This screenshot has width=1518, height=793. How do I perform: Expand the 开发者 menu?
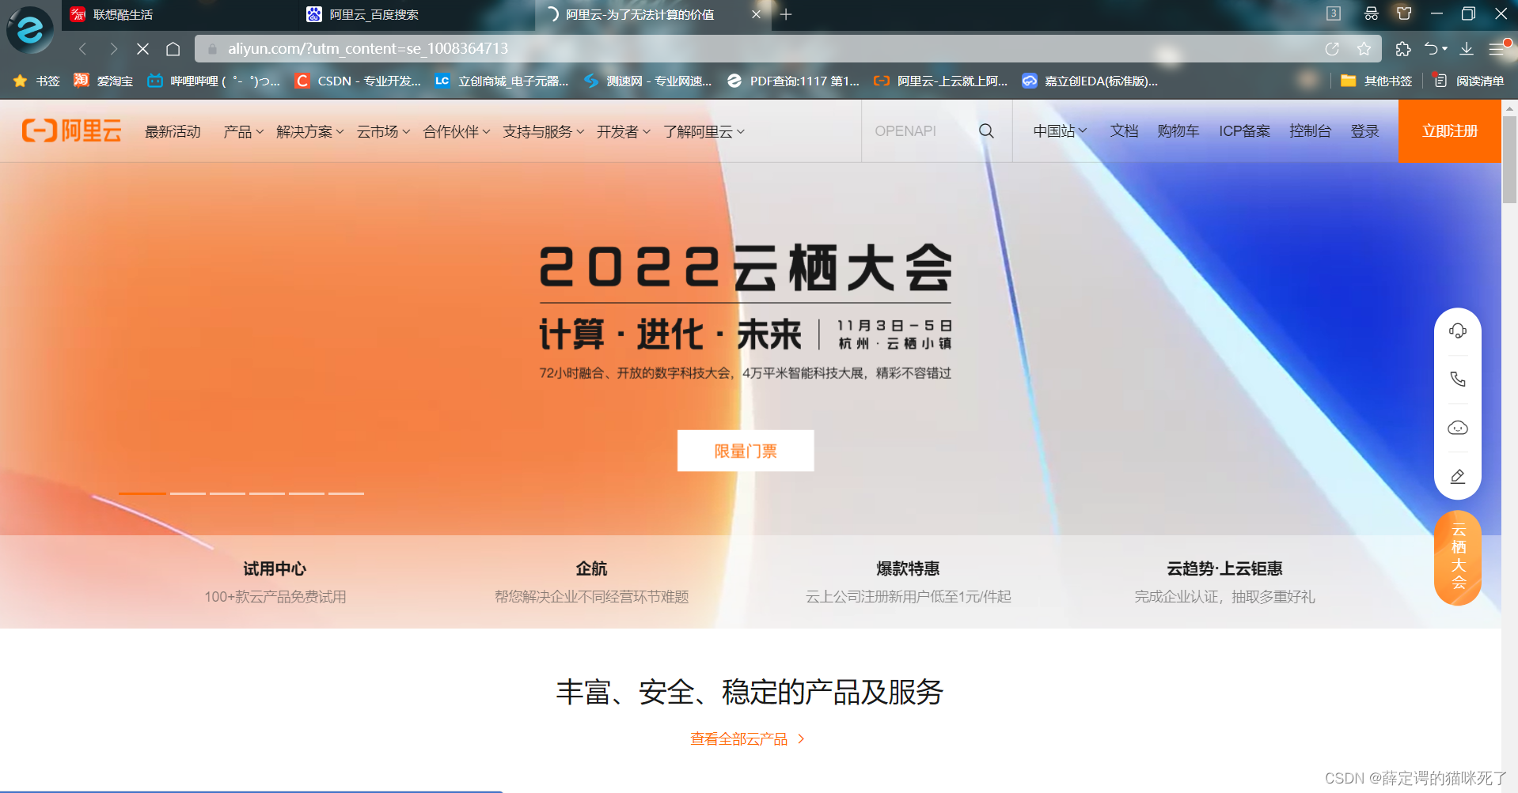click(x=624, y=131)
